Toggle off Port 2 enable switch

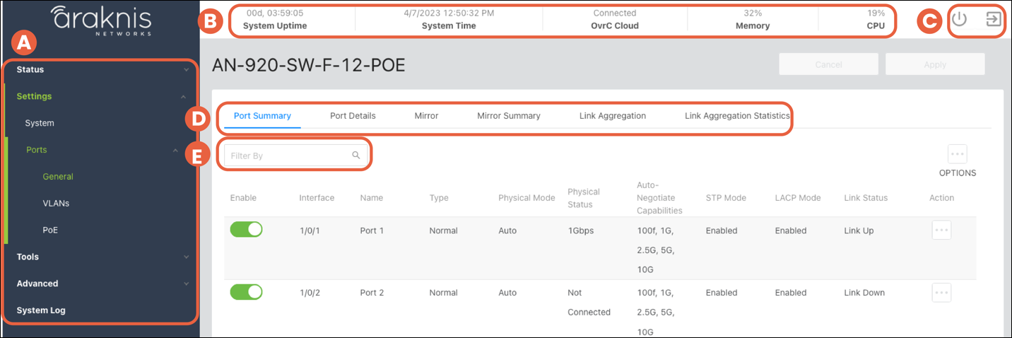246,292
